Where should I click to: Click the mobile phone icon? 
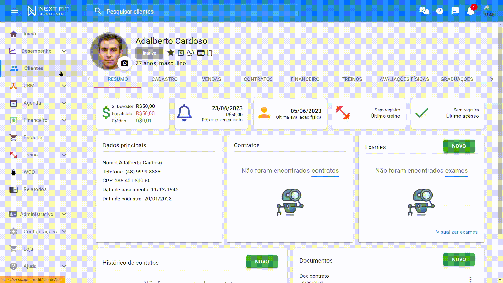coord(210,53)
